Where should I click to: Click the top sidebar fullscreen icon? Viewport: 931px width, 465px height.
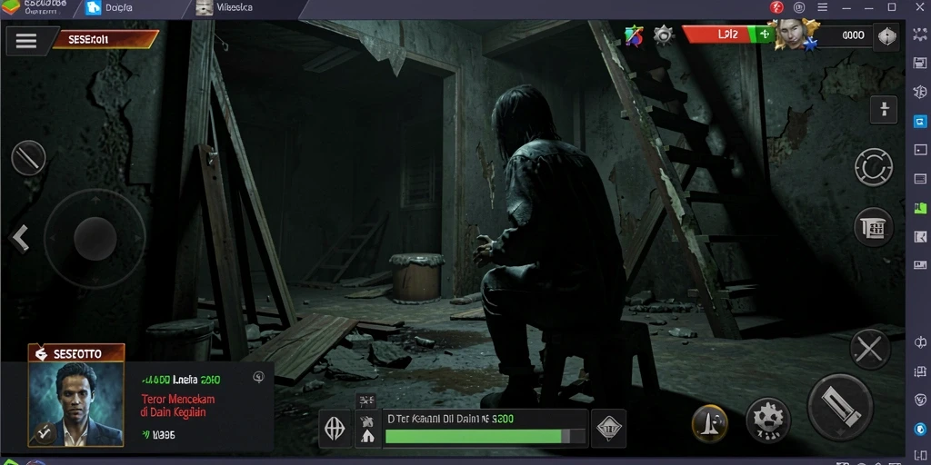click(x=920, y=34)
